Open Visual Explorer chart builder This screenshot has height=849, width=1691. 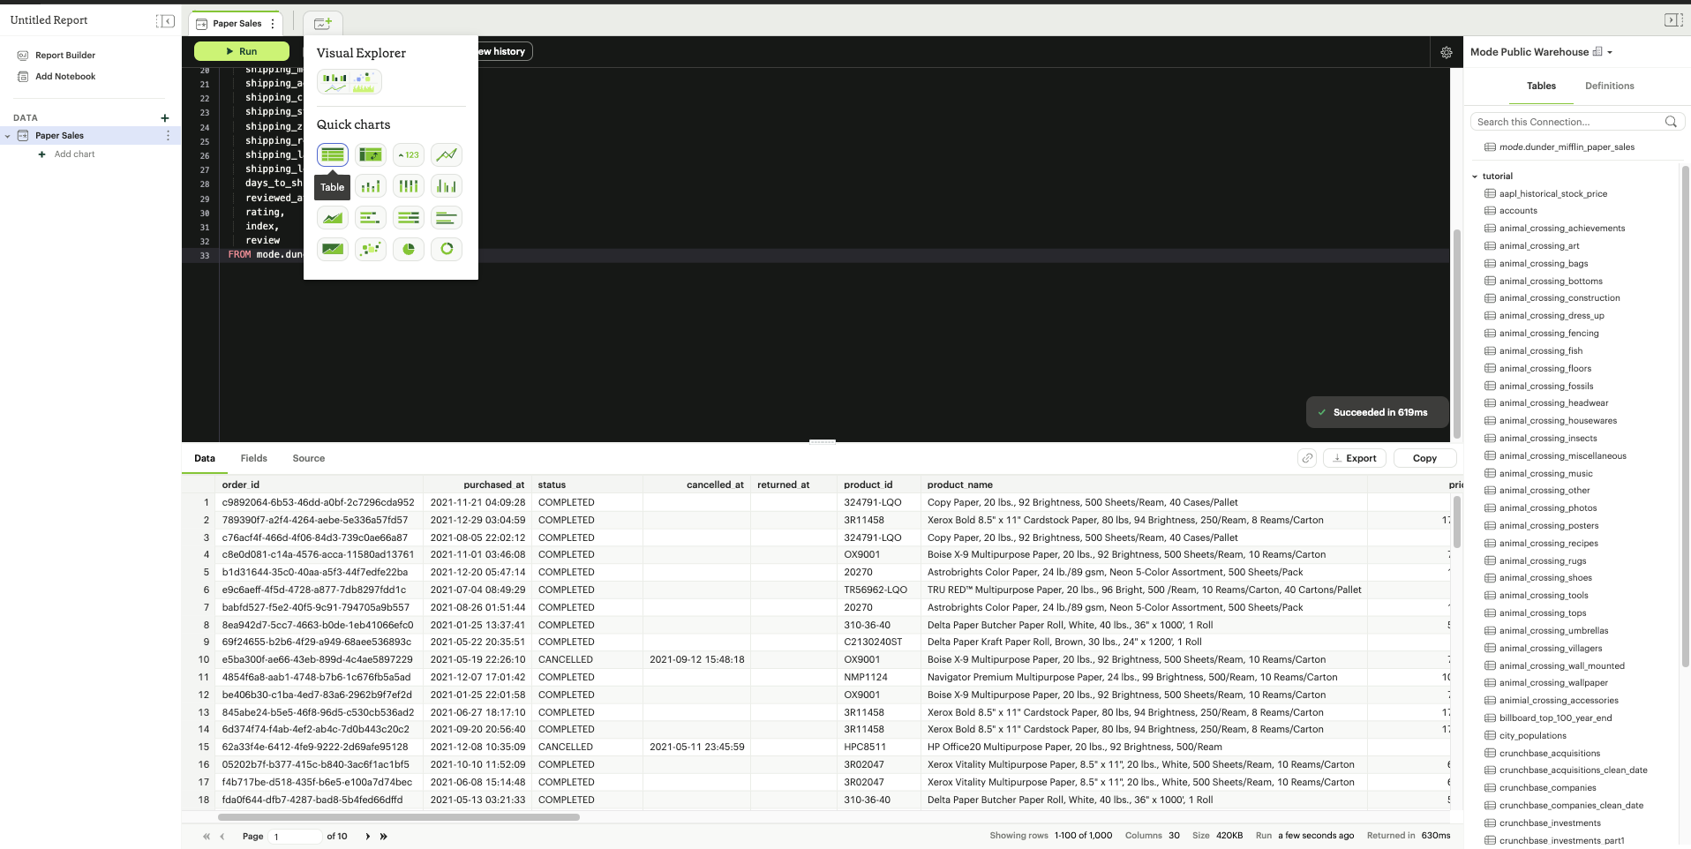pyautogui.click(x=349, y=82)
